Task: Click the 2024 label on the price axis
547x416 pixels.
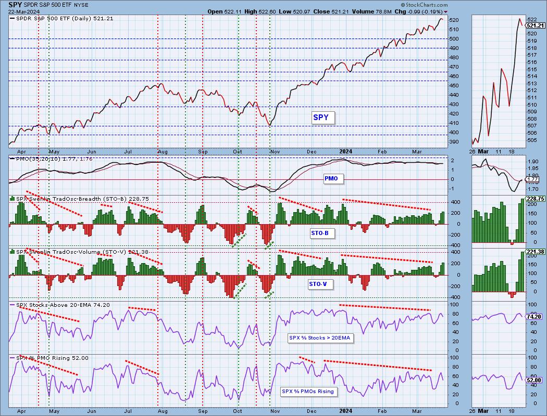Action: click(x=346, y=151)
